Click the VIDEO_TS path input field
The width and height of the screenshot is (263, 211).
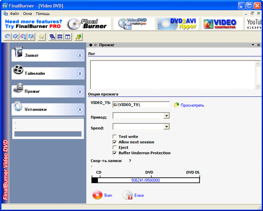(x=141, y=105)
